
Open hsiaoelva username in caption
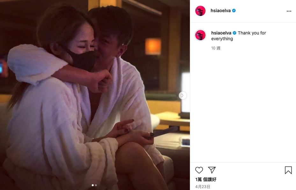tap(221, 33)
